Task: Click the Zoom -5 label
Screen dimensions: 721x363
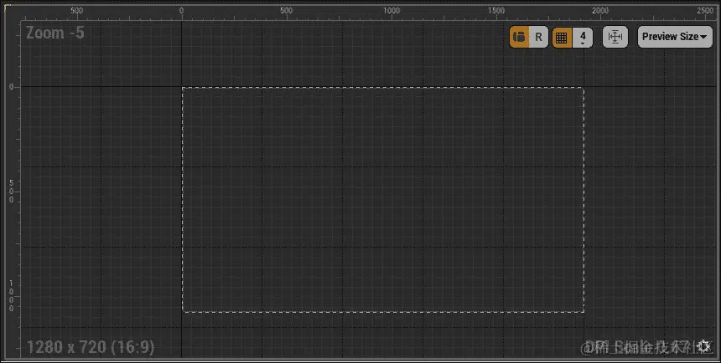Action: [54, 33]
